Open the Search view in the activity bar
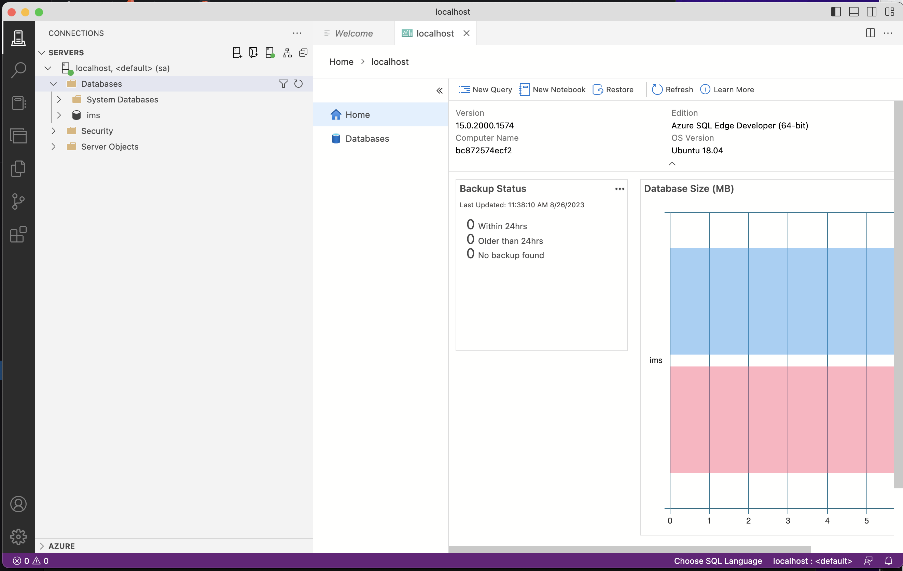 coord(18,70)
